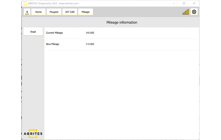Click the back arrow button
This screenshot has height=140, width=221.
(27, 12)
